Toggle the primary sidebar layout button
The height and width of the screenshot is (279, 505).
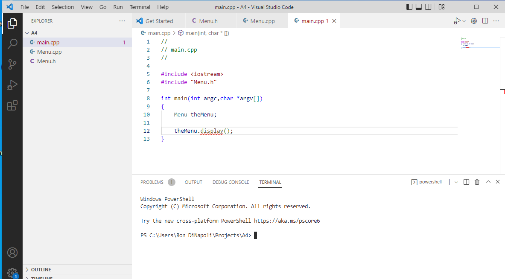pos(409,7)
